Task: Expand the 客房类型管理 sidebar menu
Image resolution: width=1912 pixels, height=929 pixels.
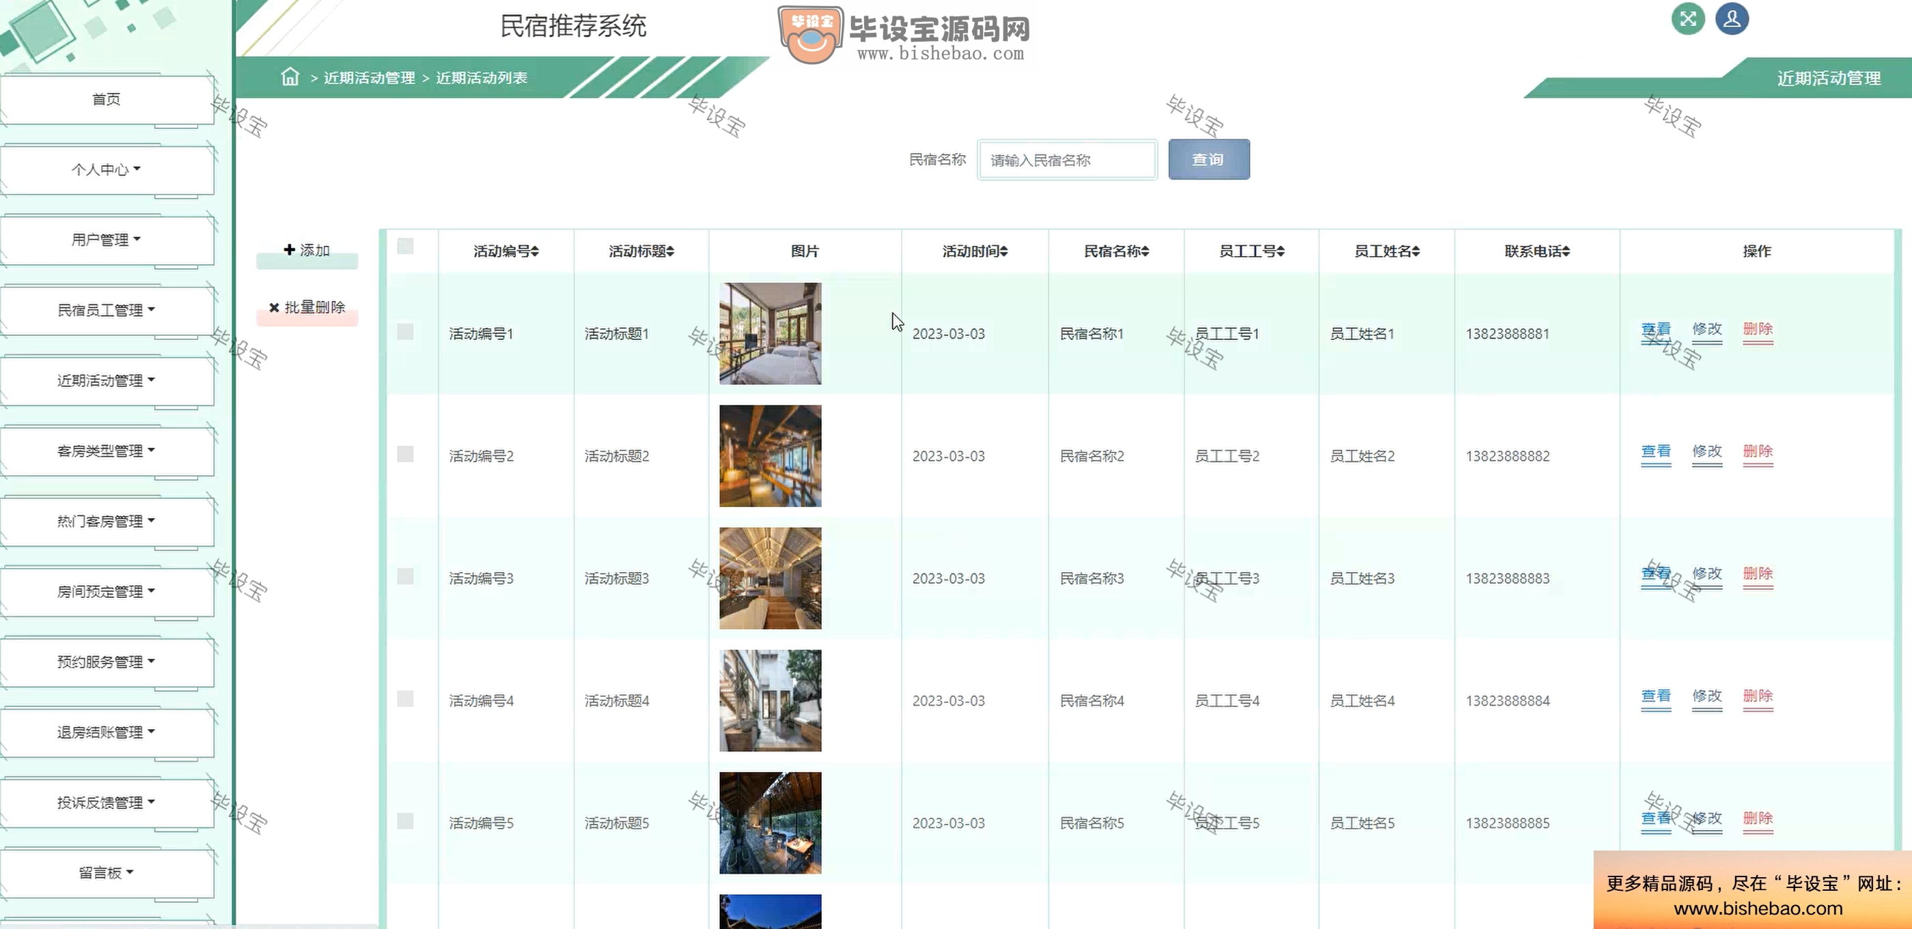Action: pos(107,451)
